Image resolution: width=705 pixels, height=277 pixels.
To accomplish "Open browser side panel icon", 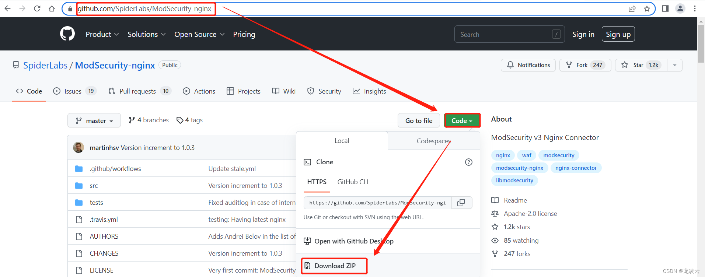I will (x=665, y=8).
